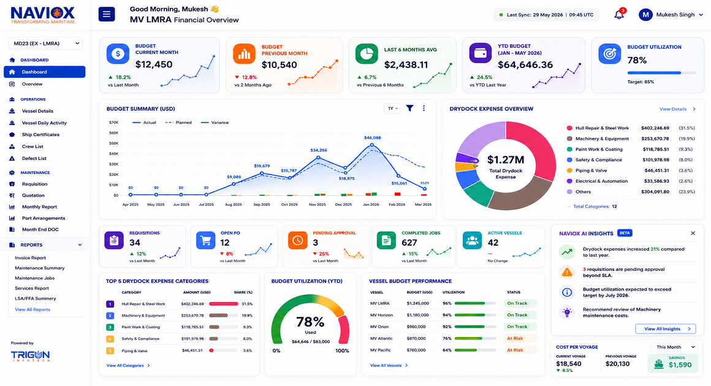Click the wallet icon on YTD Budget card

pyautogui.click(x=480, y=54)
